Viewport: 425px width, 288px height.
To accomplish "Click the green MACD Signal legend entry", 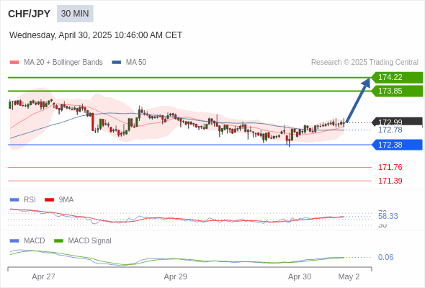I will pos(83,241).
